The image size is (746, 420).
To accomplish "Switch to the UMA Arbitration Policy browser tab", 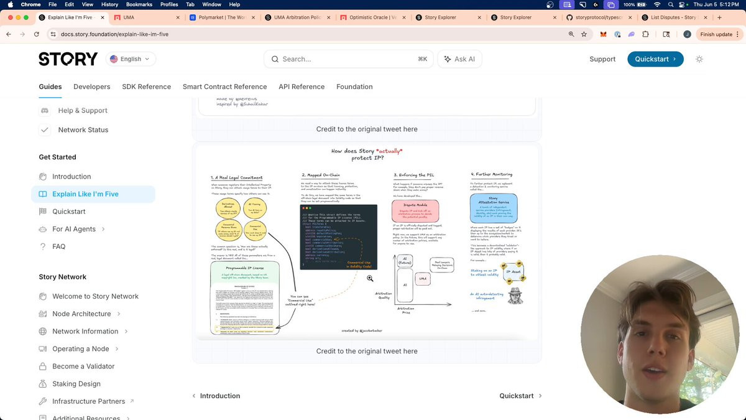I will pos(297,17).
